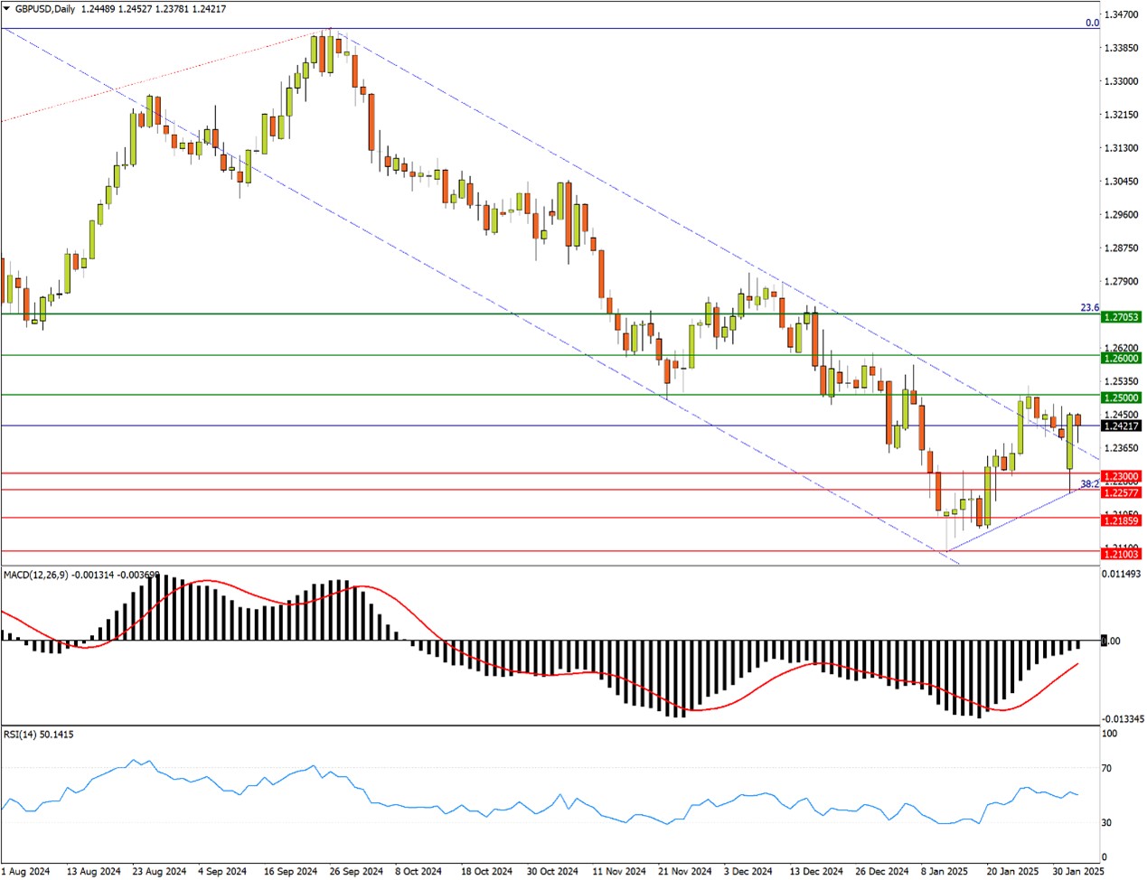Image resolution: width=1147 pixels, height=880 pixels.
Task: Select the red 1.21859 support level tag
Action: [1121, 520]
